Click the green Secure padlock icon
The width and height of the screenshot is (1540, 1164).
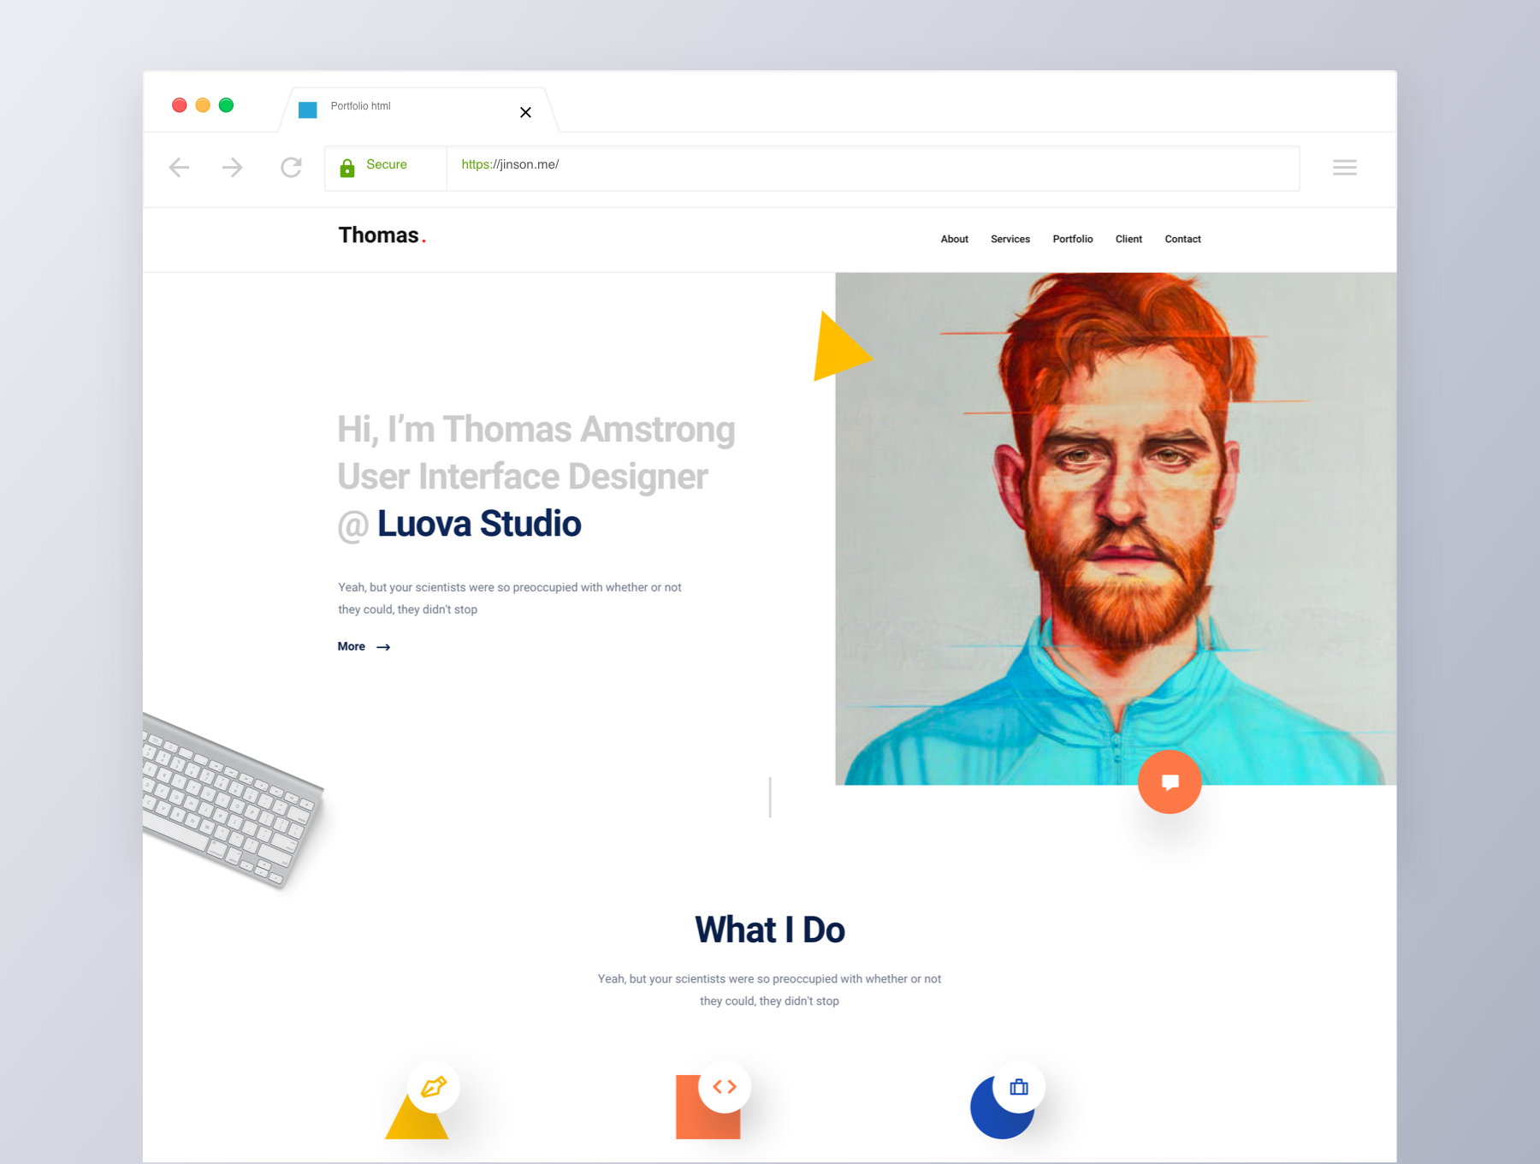(x=347, y=168)
